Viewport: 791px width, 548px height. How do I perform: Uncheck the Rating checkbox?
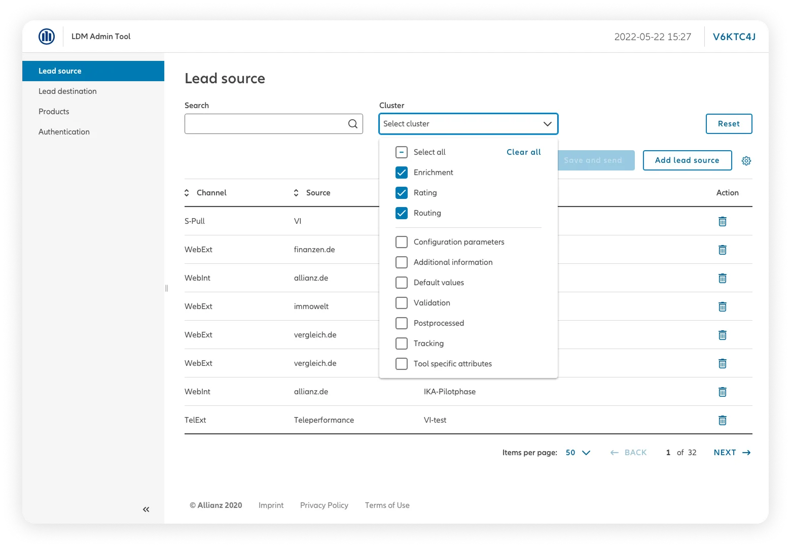(402, 193)
